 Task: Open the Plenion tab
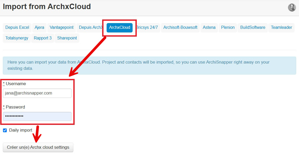[228, 28]
